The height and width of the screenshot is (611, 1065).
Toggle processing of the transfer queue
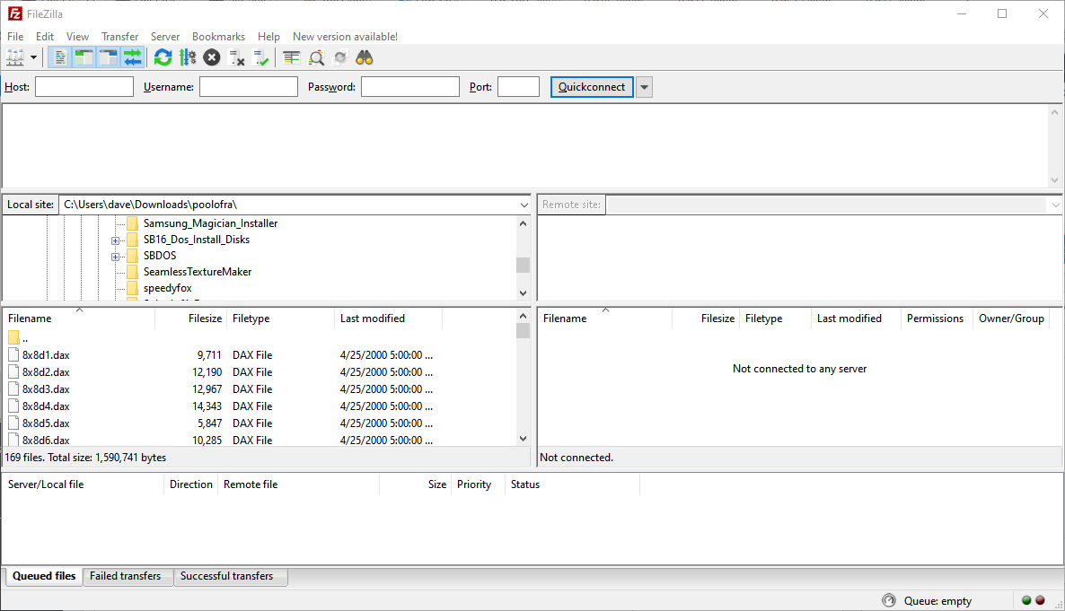188,57
